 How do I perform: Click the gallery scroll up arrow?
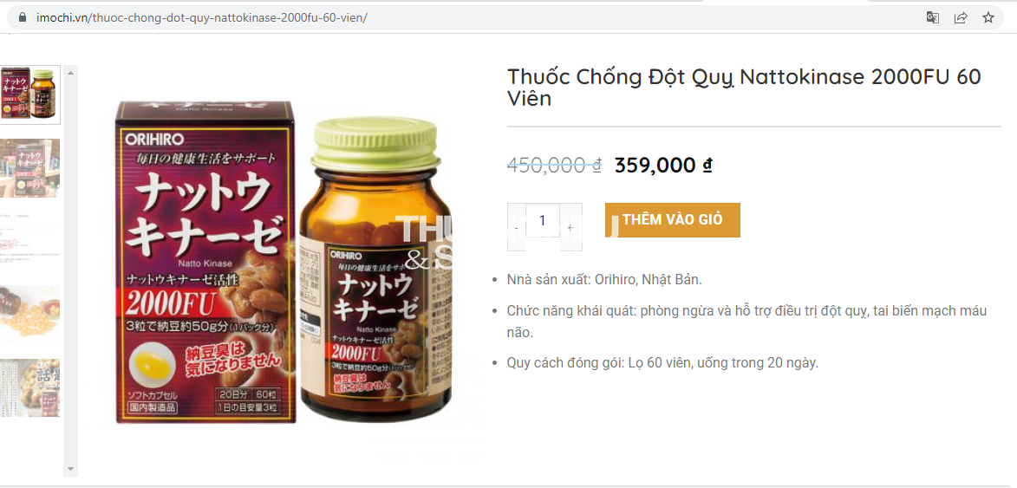71,73
